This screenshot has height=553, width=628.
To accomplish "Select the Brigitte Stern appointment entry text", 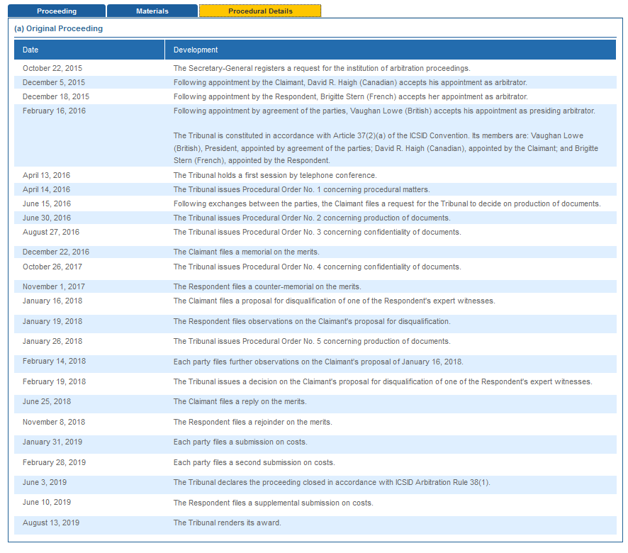I will (x=350, y=96).
